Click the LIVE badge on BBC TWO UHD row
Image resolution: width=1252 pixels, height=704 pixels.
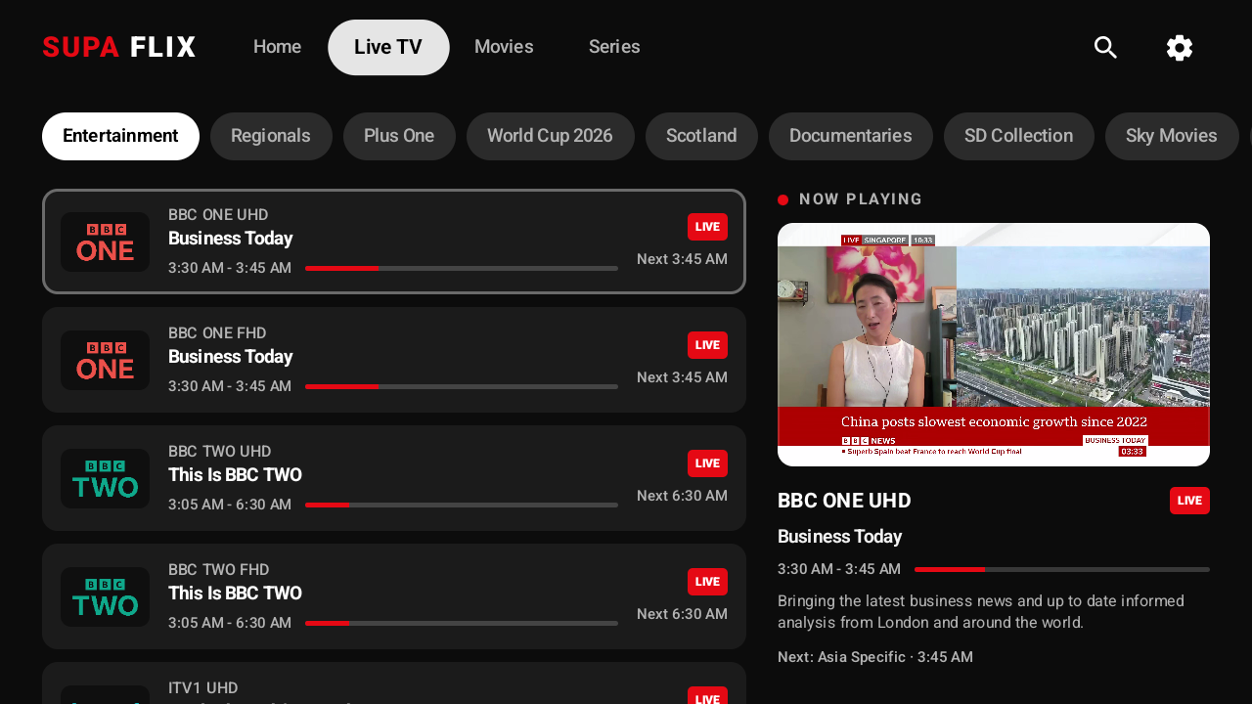point(707,463)
